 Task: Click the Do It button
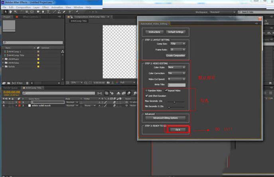pos(177,130)
